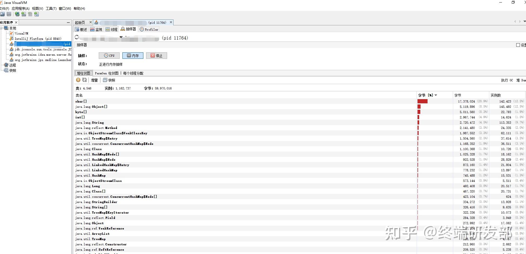Screen dimensions: 526x254
Task: Select the 快照 (Snapshots) tree node
Action: point(10,70)
